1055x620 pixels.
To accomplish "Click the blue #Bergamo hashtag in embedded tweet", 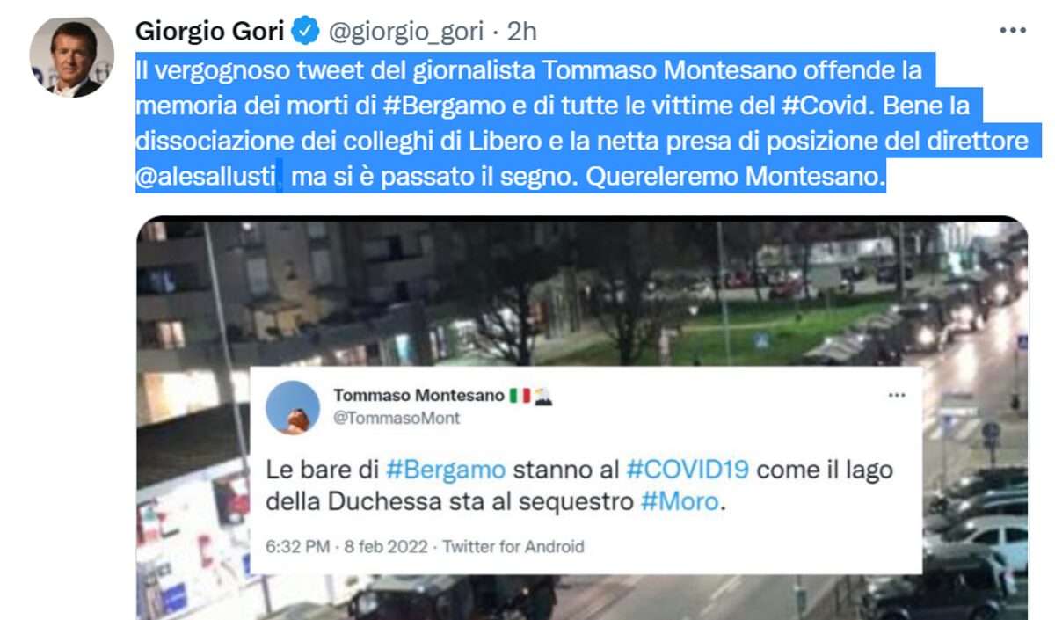I will click(446, 469).
